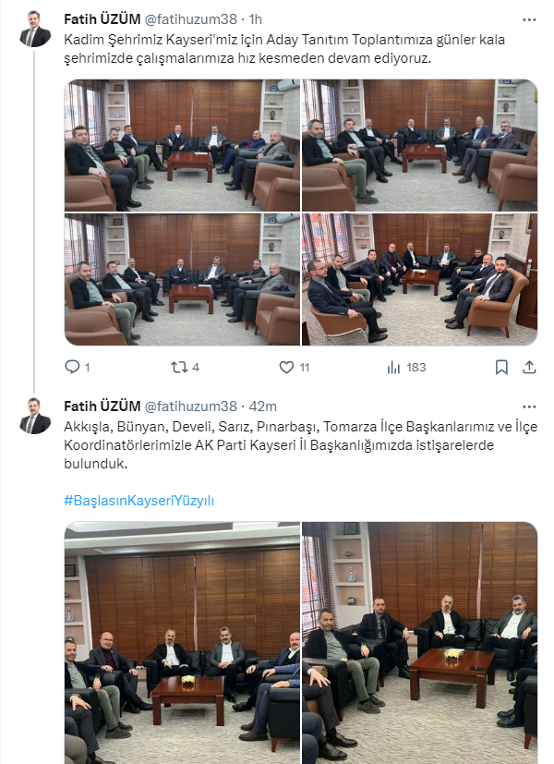View left photo of second tweet
The width and height of the screenshot is (554, 764).
[182, 643]
